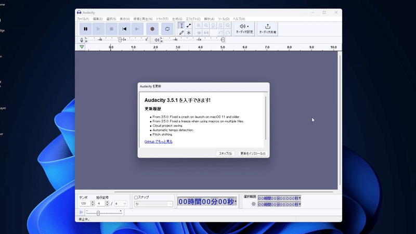Click the track area vertical scrollbar

(340, 120)
